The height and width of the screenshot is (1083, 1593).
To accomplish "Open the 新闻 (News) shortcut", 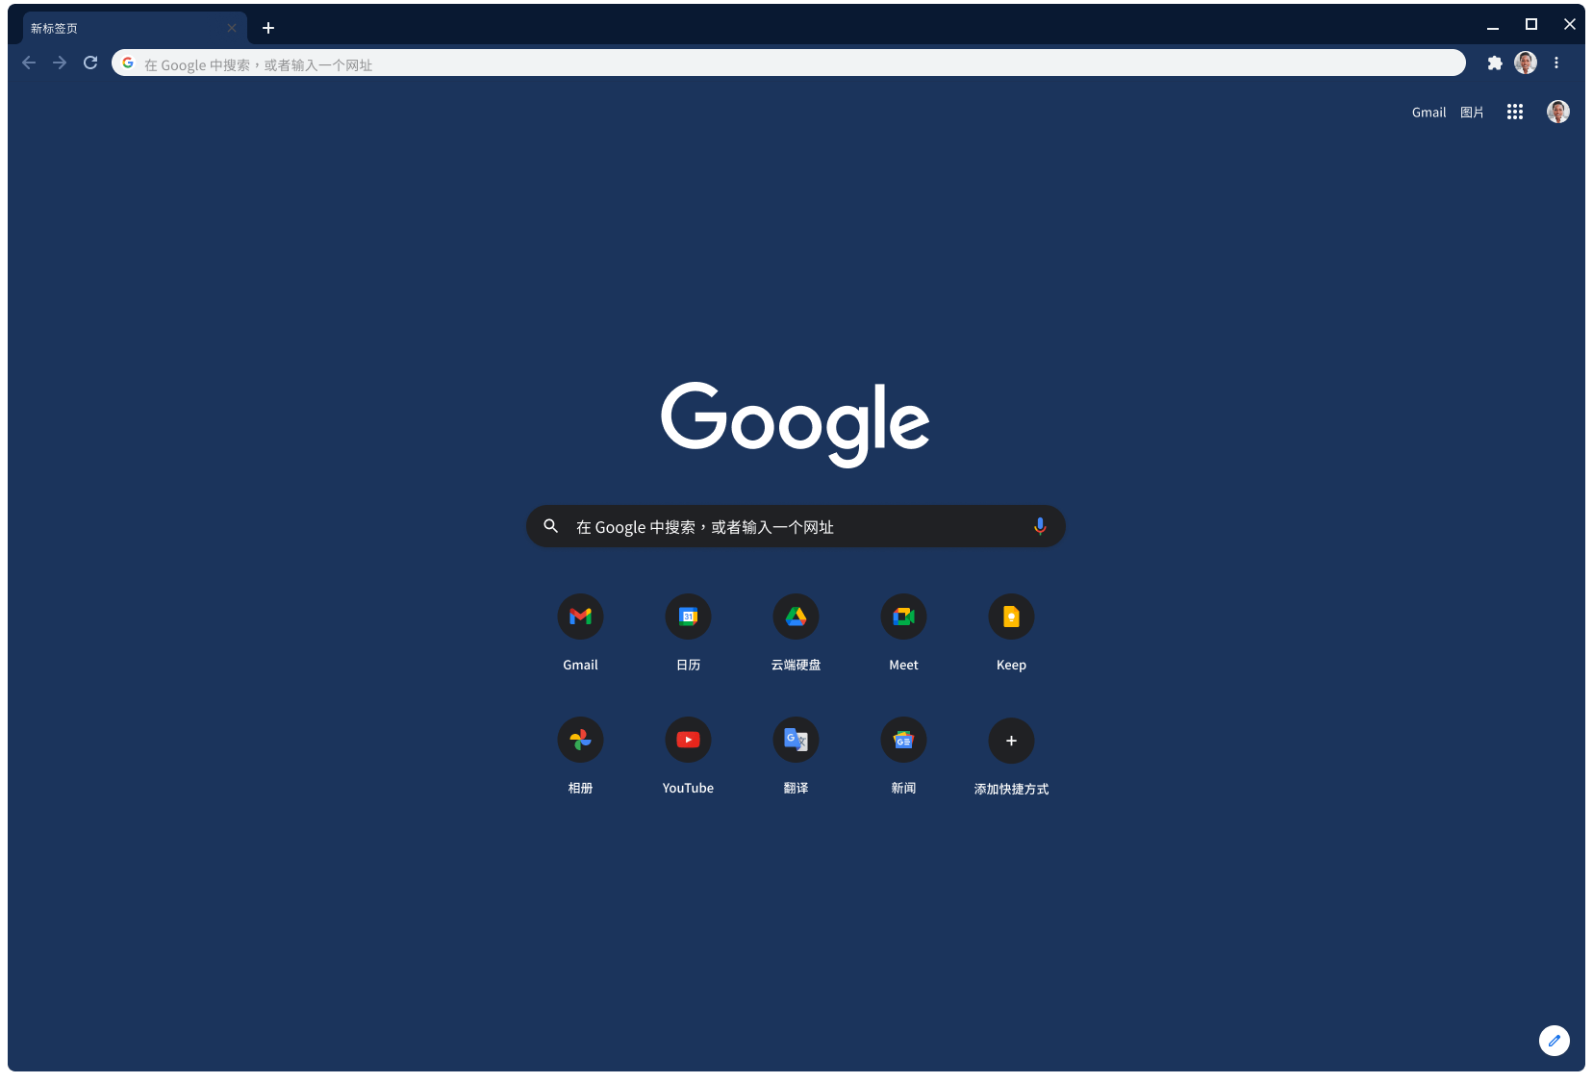I will 903,740.
